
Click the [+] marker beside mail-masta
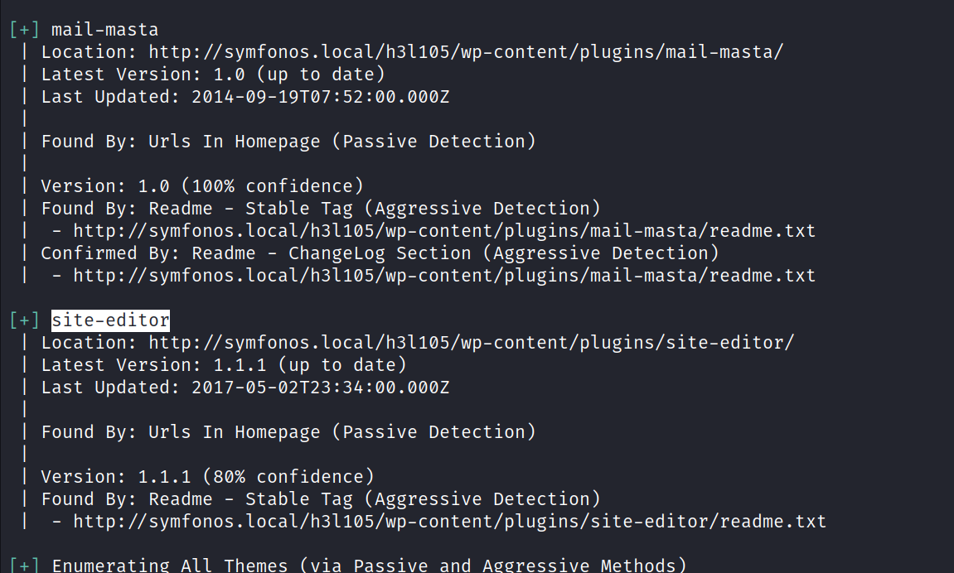click(x=25, y=30)
